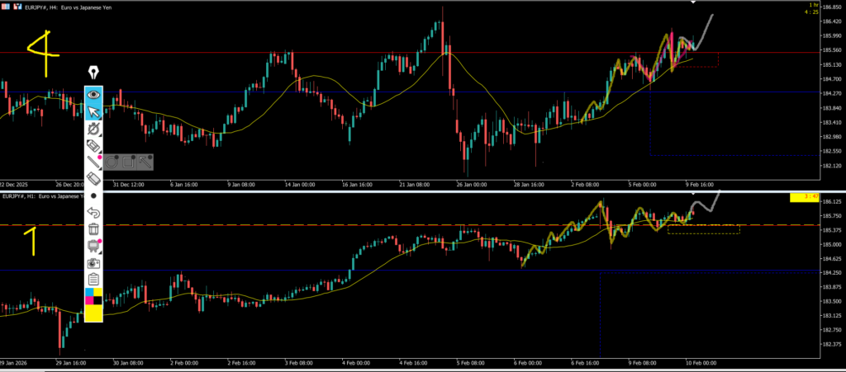Screen dimensions: 846x372
Task: Pick the rectangle shape in the flyout
Action: 129,162
